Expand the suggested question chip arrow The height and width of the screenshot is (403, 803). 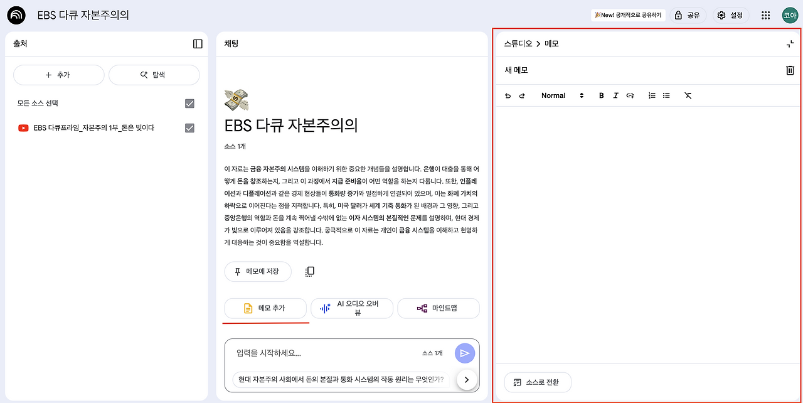pos(467,379)
